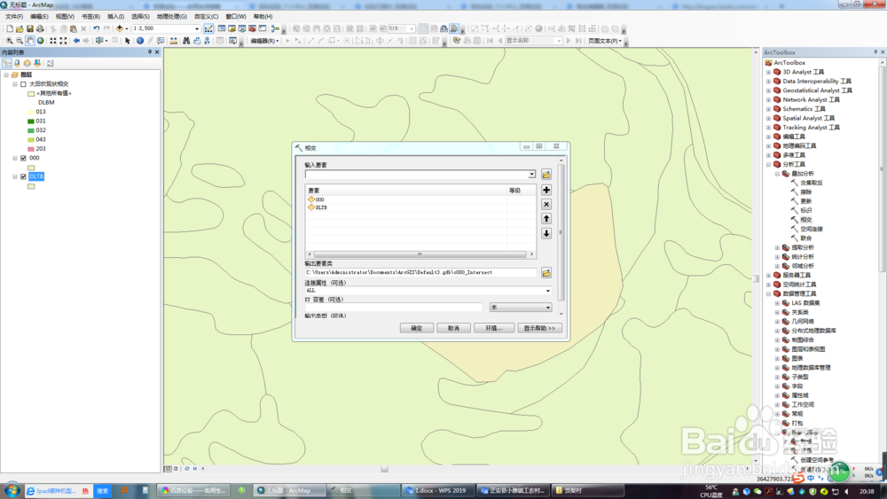Click the output feature class path field
The image size is (887, 499).
[x=420, y=272]
